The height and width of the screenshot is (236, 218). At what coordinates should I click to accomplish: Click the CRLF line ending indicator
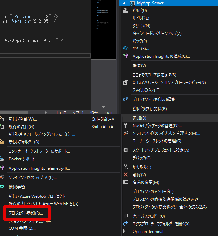[109, 113]
